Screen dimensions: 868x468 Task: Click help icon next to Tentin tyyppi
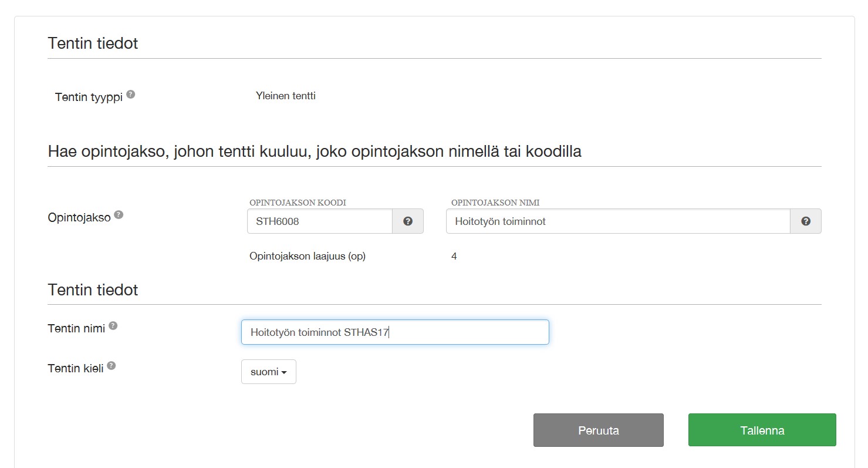tap(130, 94)
